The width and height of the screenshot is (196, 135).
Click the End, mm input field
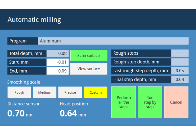coord(57,71)
